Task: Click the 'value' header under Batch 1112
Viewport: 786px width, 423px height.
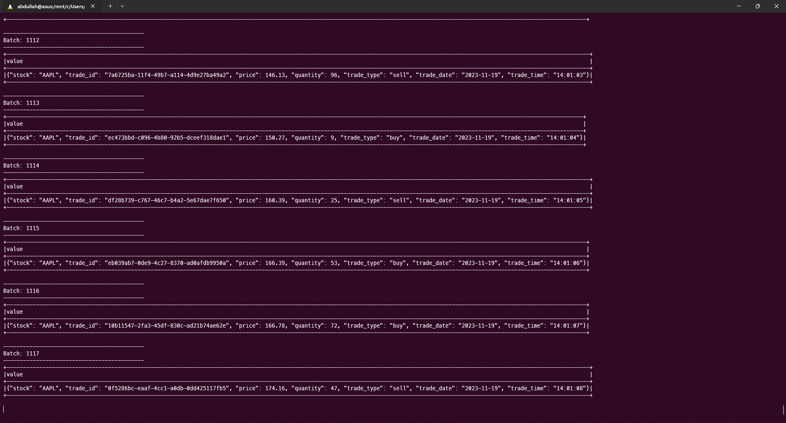Action: click(15, 61)
